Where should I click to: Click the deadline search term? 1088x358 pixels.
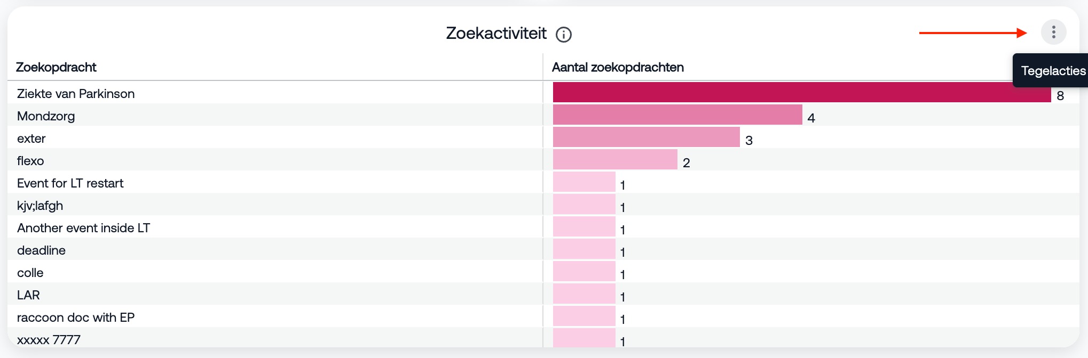click(x=41, y=250)
